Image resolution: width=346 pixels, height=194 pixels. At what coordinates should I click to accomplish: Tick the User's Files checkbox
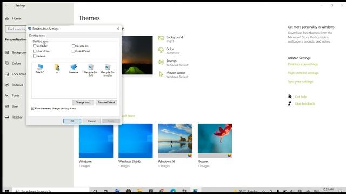click(35, 51)
